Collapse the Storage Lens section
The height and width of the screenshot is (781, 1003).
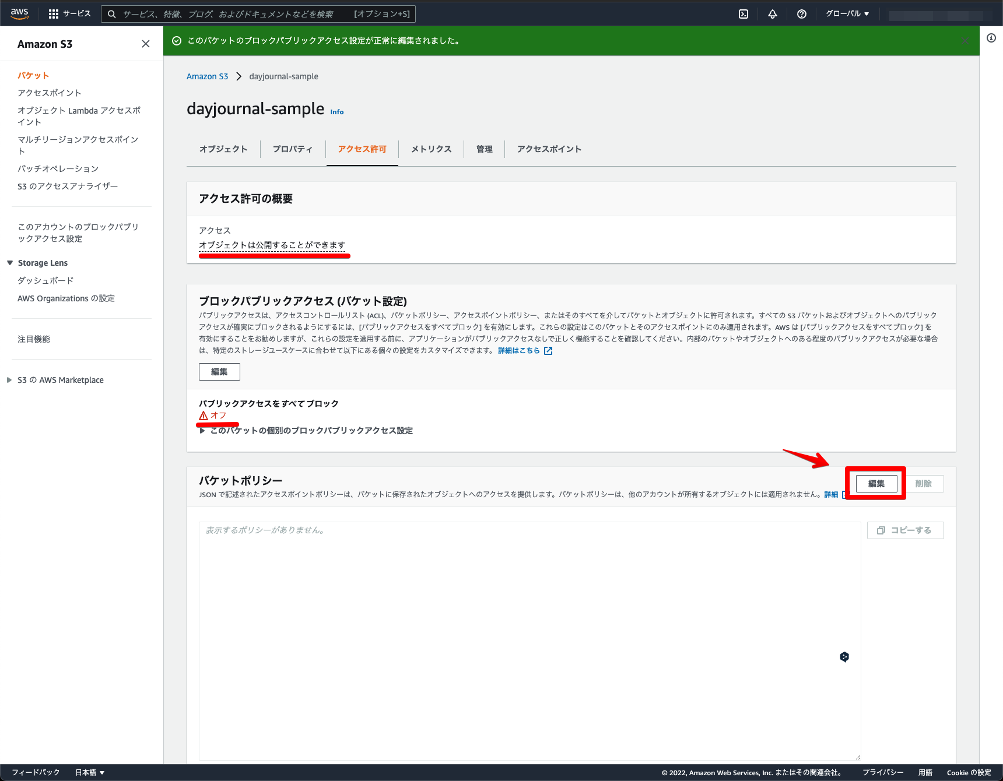coord(10,263)
